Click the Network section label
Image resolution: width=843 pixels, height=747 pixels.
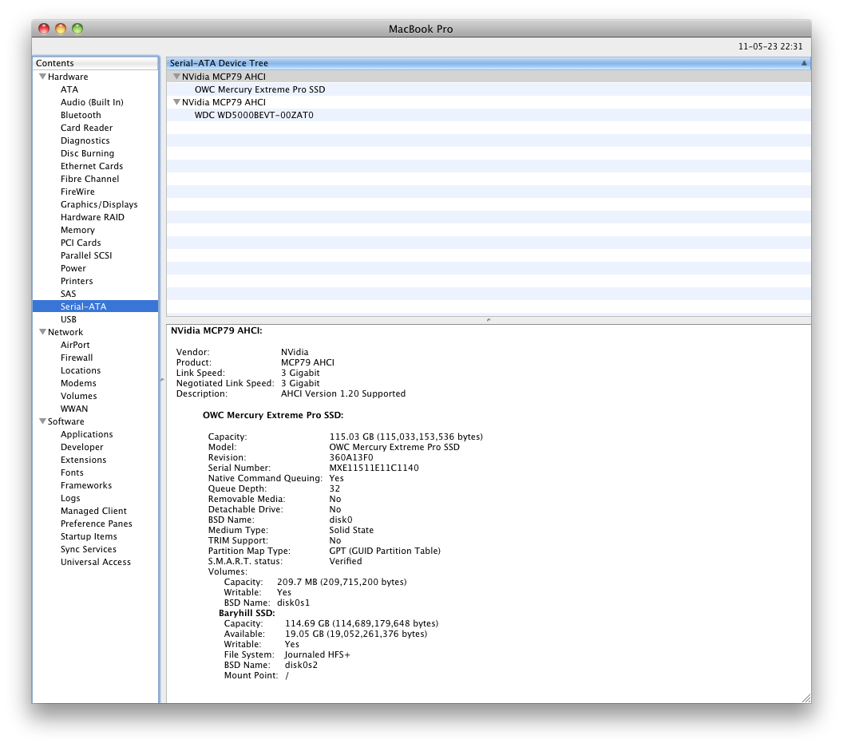coord(65,332)
